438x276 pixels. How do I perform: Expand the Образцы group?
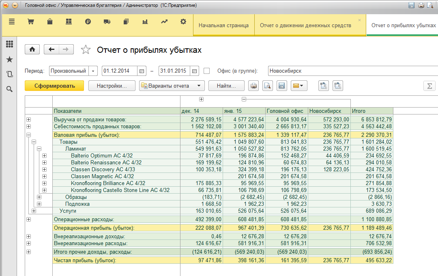click(x=39, y=197)
